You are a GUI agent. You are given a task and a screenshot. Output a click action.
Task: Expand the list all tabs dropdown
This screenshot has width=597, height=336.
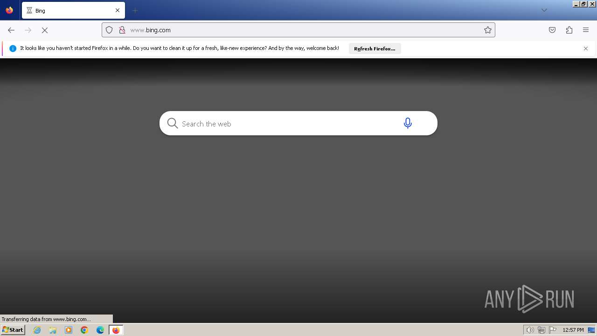coord(544,10)
